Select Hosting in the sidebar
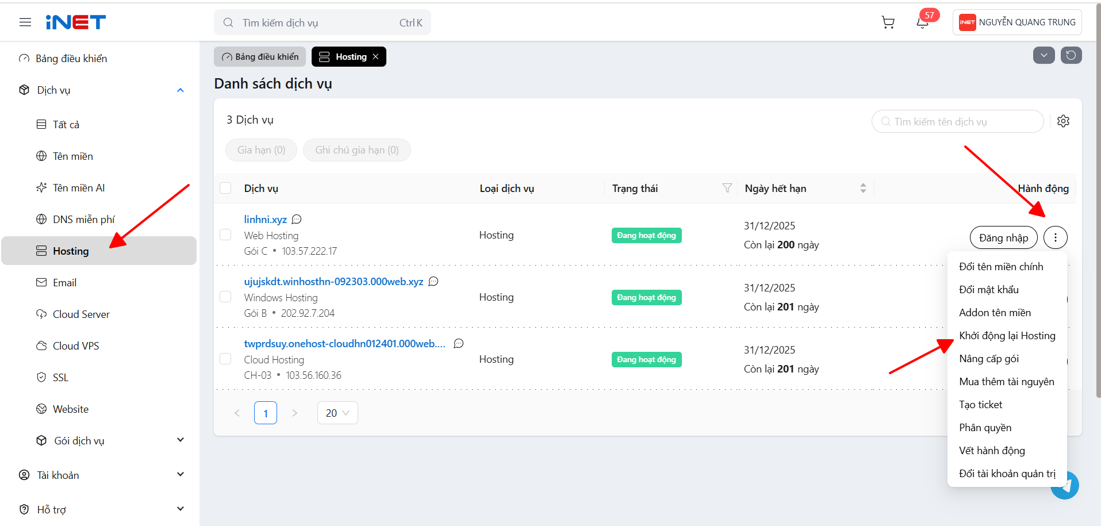This screenshot has width=1101, height=526. tap(99, 251)
